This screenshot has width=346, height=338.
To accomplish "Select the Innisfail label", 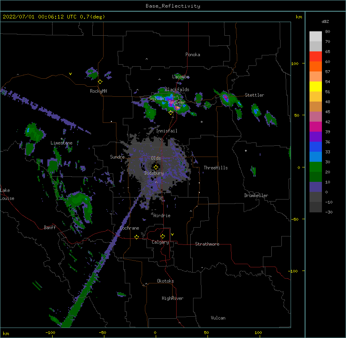I will (167, 131).
